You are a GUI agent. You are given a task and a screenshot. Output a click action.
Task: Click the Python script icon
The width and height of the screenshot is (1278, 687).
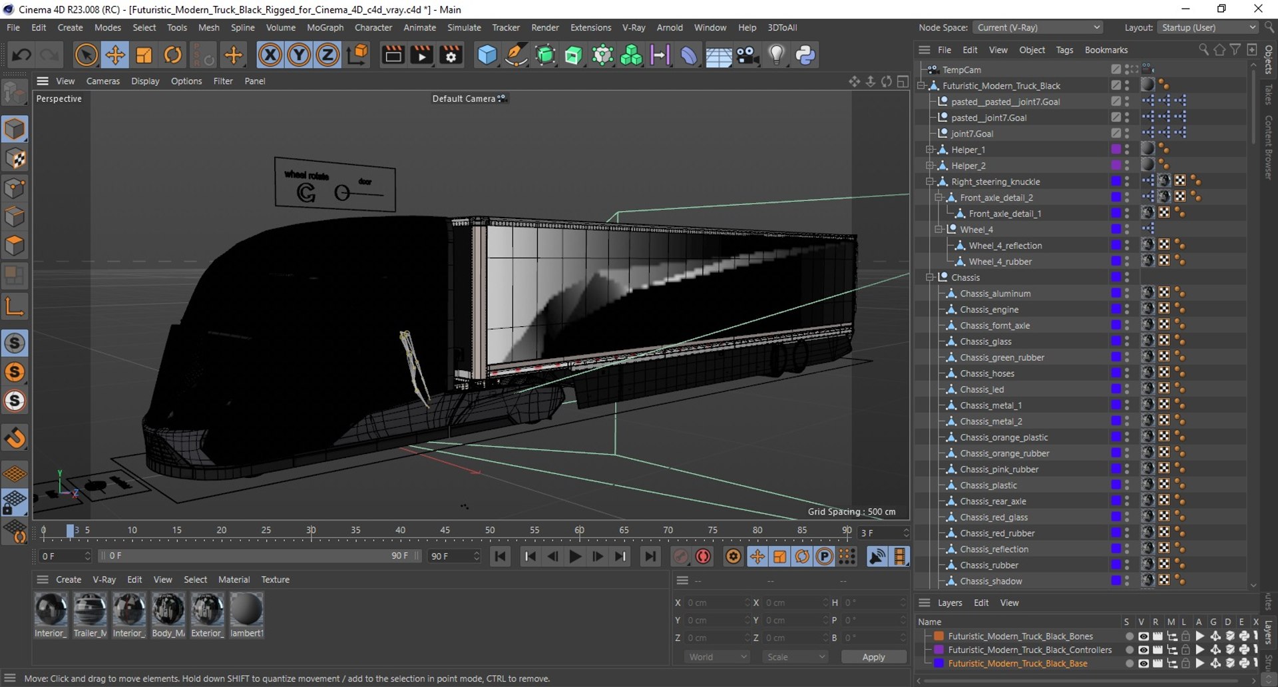point(805,55)
